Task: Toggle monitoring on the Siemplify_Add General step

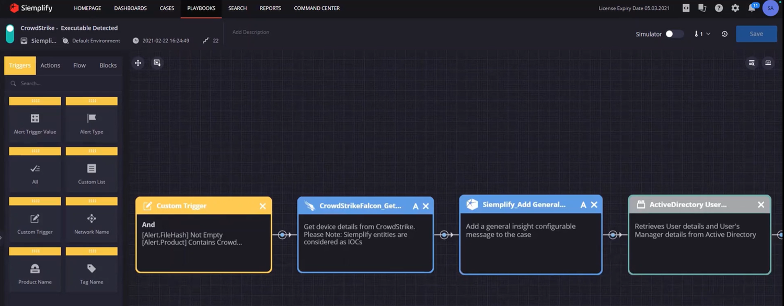Action: [583, 205]
